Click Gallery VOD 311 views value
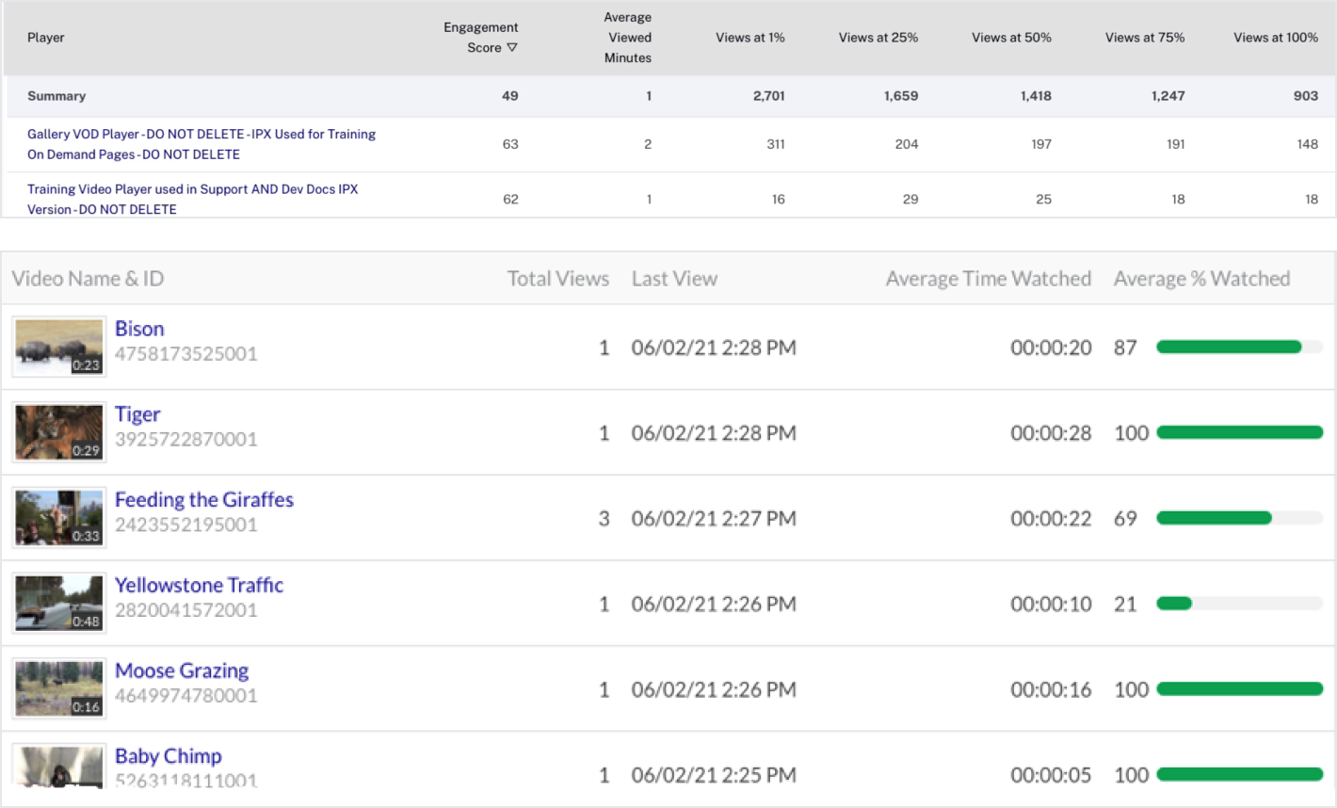Screen dimensions: 1337x808 click(776, 144)
